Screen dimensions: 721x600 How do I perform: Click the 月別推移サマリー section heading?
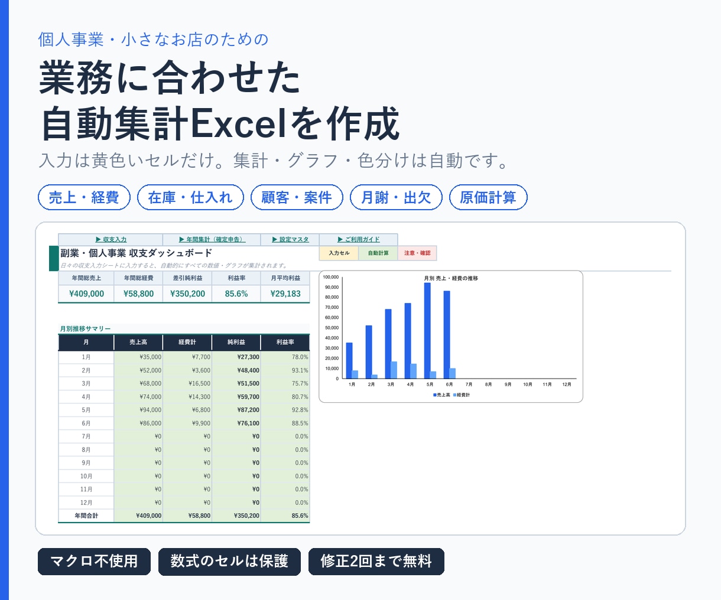pos(86,328)
